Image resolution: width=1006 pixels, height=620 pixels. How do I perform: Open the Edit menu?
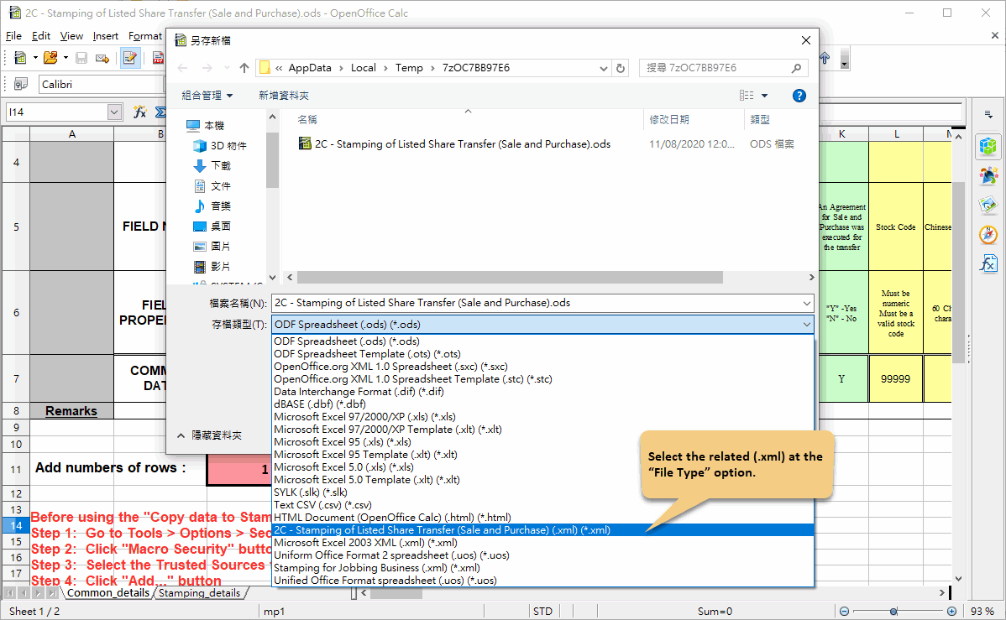tap(41, 36)
